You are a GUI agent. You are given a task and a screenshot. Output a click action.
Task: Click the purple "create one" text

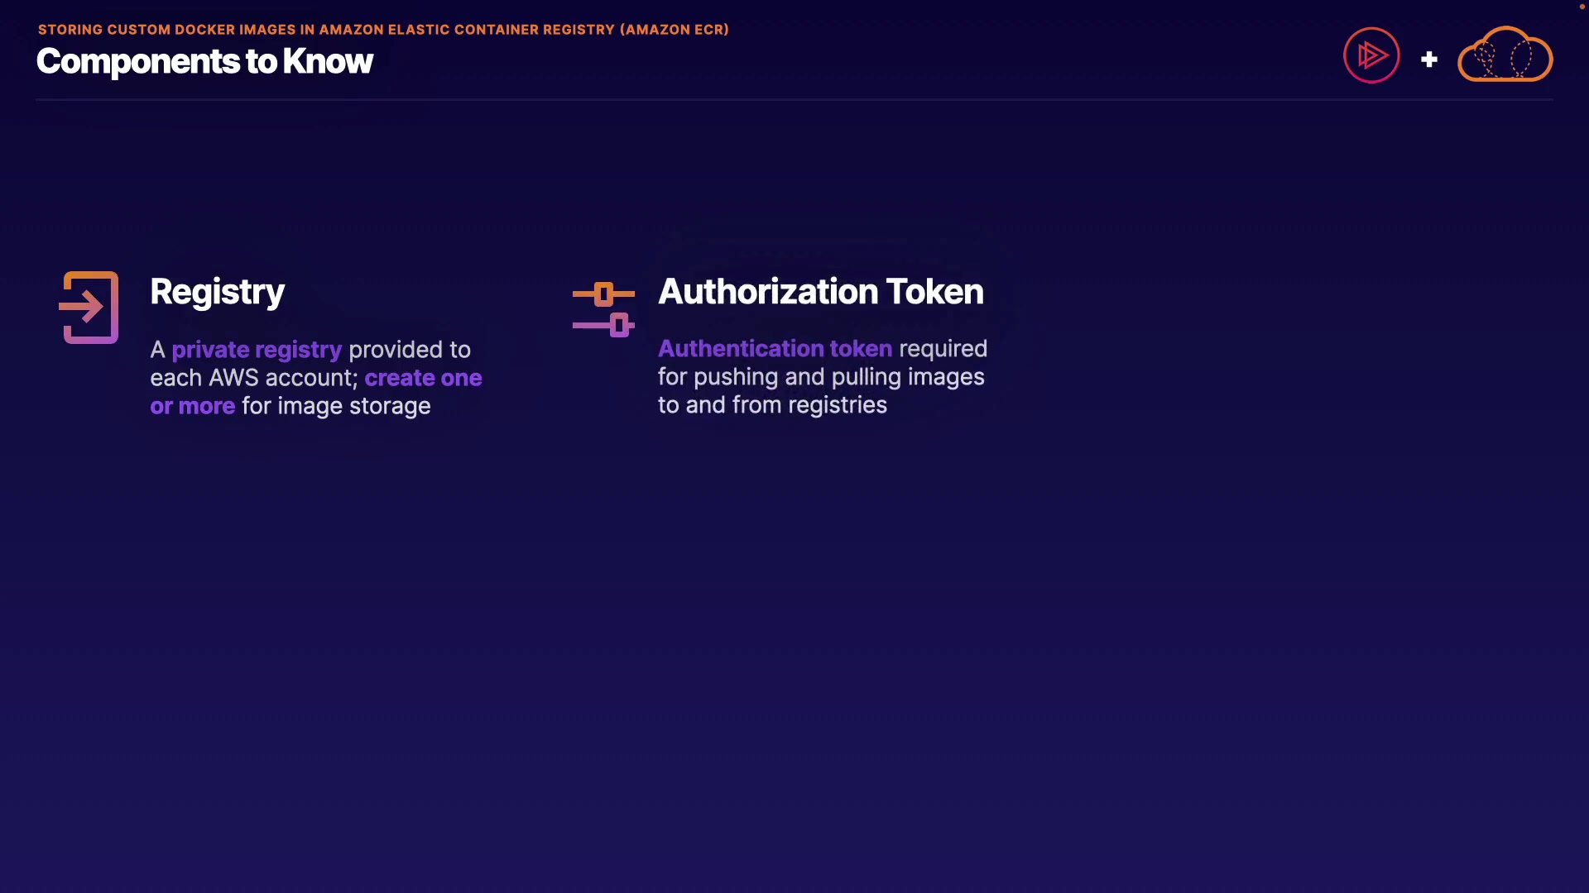tap(423, 378)
